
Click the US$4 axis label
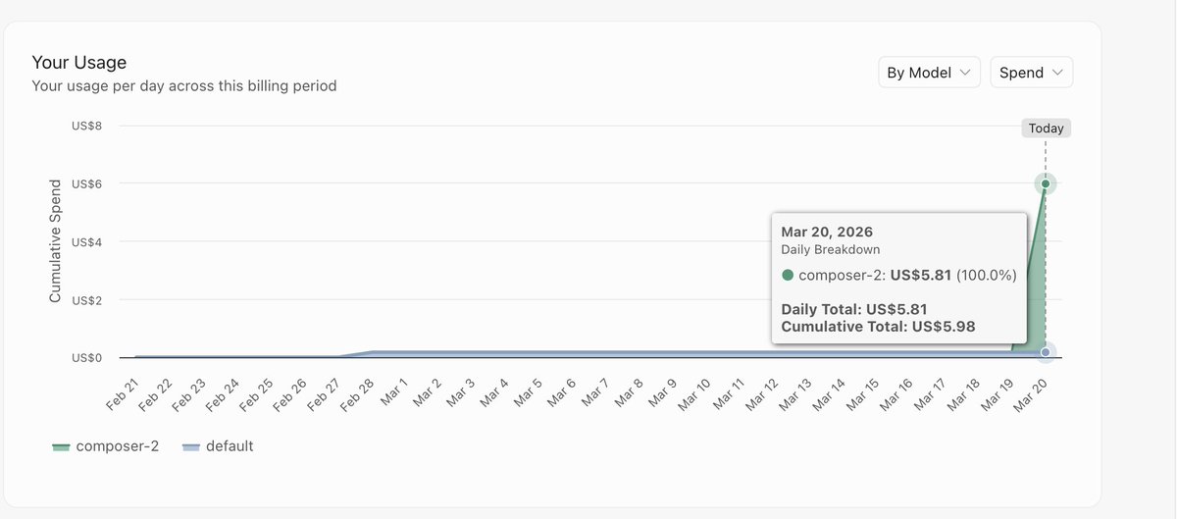[87, 241]
